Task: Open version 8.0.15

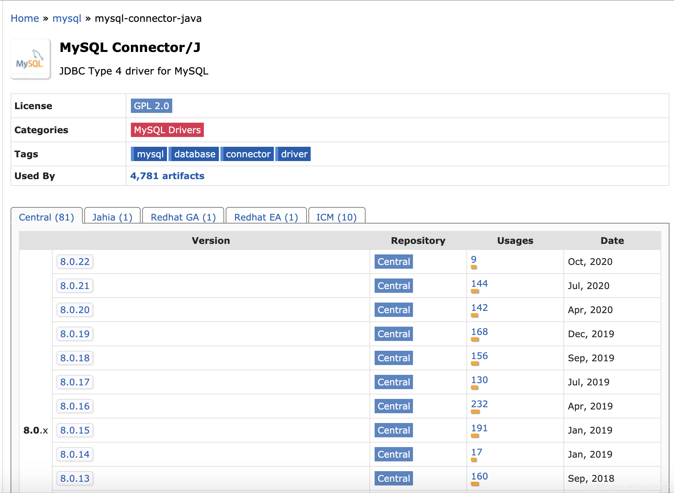Action: 75,430
